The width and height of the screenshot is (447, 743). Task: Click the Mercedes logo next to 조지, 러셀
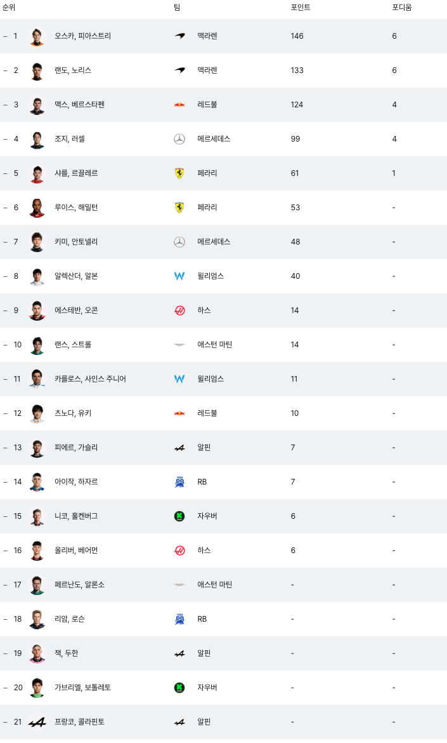(x=179, y=139)
